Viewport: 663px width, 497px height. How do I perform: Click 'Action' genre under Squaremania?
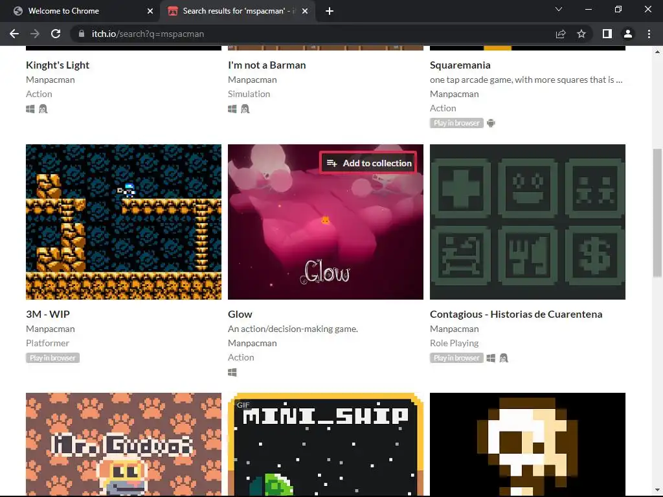443,108
